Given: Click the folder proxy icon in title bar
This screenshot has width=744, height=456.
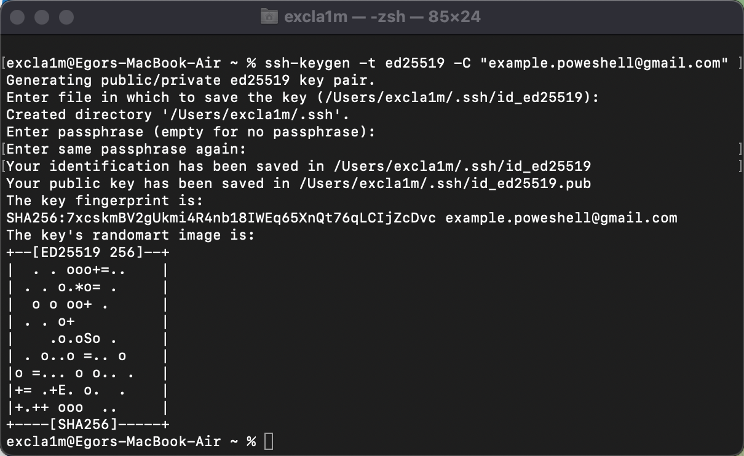Looking at the screenshot, I should coord(269,17).
